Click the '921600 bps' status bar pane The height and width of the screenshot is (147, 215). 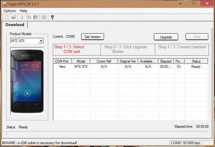(192, 143)
